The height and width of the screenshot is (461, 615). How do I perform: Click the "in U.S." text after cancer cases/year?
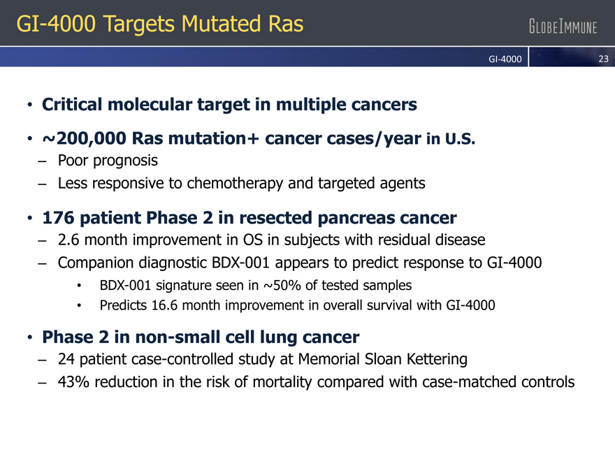pos(451,139)
